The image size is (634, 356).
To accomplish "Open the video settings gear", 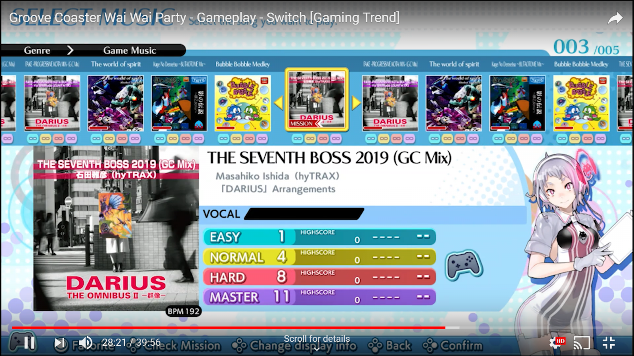I will click(556, 343).
